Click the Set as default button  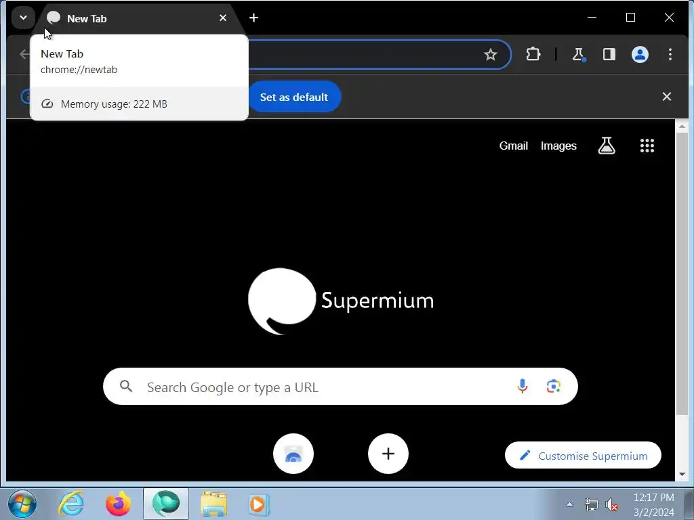pos(294,97)
